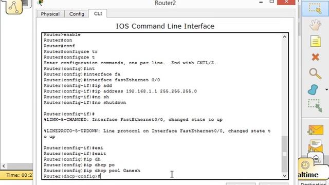This screenshot has height=185, width=329.
Task: Activate the Move Layout hand tool
Action: [315, 25]
